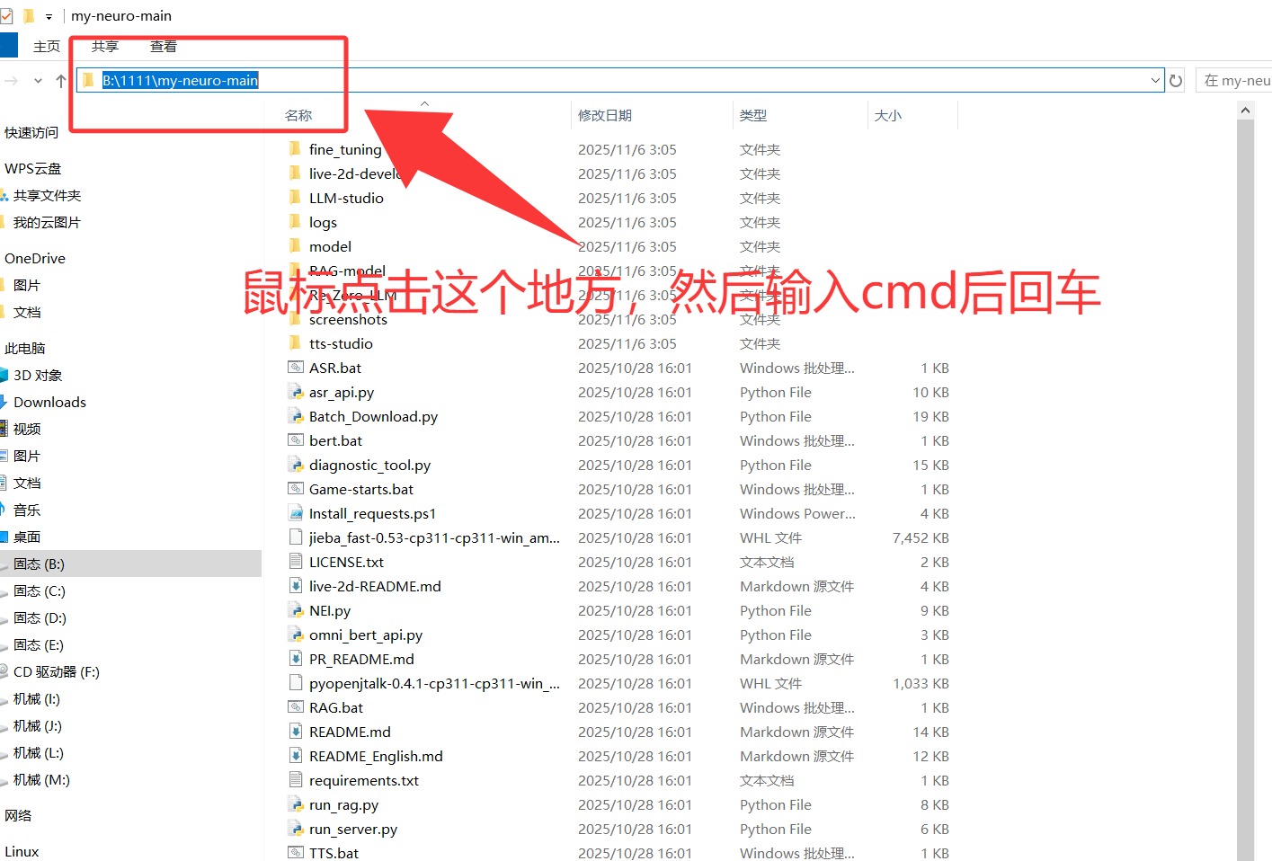Image resolution: width=1272 pixels, height=861 pixels.
Task: Expand the address bar history dropdown
Action: point(1155,81)
